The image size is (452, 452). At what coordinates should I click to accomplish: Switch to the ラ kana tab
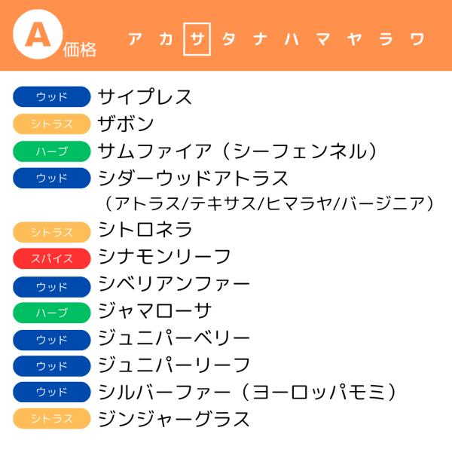coord(386,39)
